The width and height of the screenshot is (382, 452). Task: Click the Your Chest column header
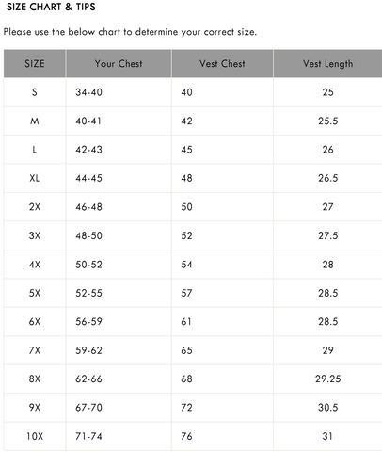(119, 63)
